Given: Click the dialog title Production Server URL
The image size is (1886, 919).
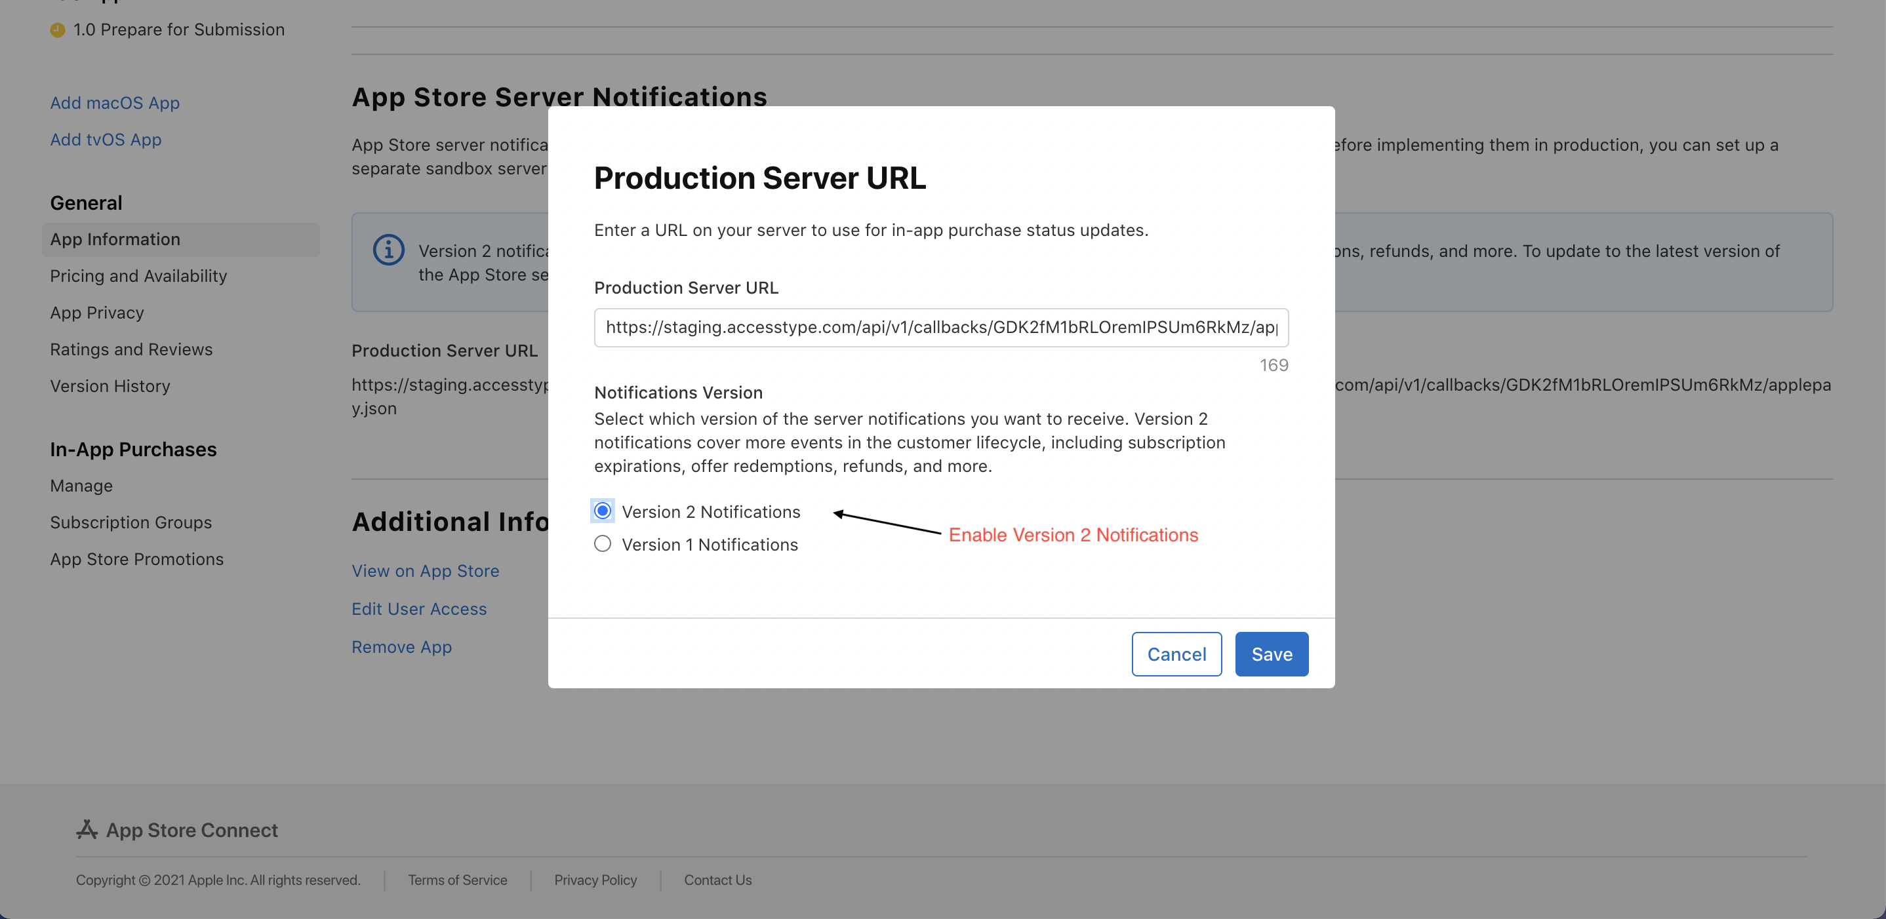Looking at the screenshot, I should click(759, 178).
